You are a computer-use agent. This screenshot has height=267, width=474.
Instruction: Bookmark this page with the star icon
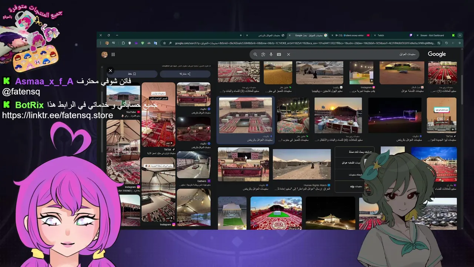point(164,43)
